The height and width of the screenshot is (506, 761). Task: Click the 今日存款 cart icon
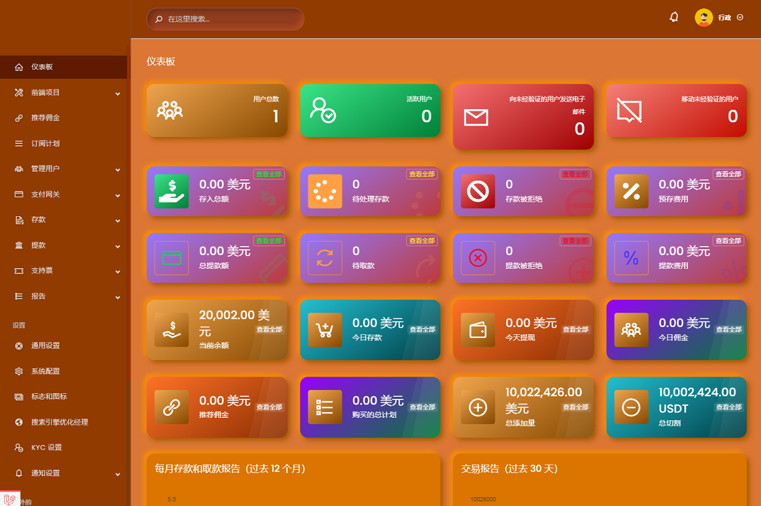point(325,330)
